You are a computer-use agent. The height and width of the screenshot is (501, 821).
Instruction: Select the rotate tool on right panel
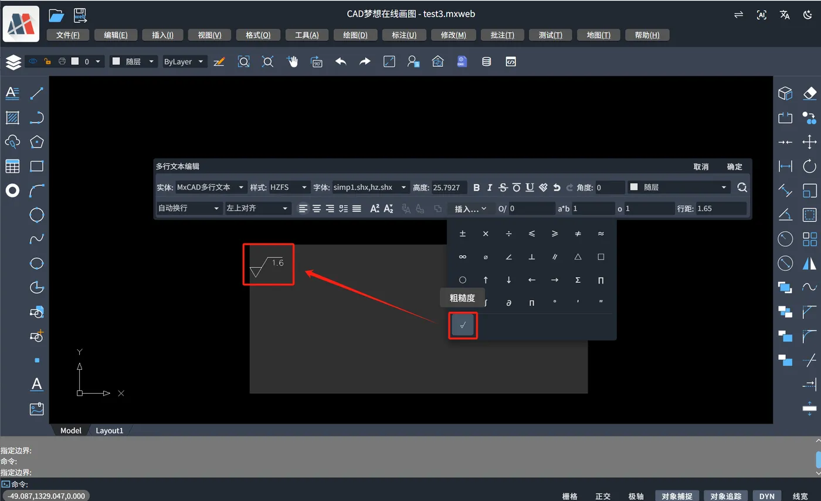click(x=809, y=166)
